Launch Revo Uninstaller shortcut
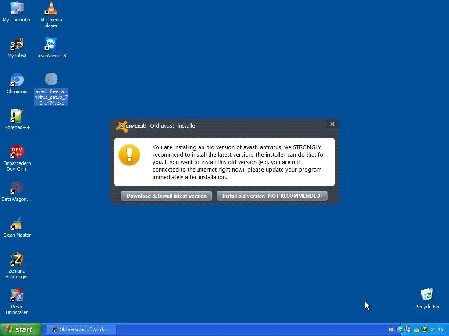Viewport: 449px width, 336px height. pos(17,302)
